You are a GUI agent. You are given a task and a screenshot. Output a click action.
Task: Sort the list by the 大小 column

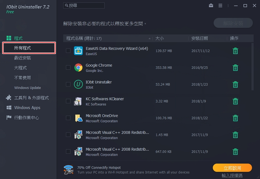pos(160,38)
